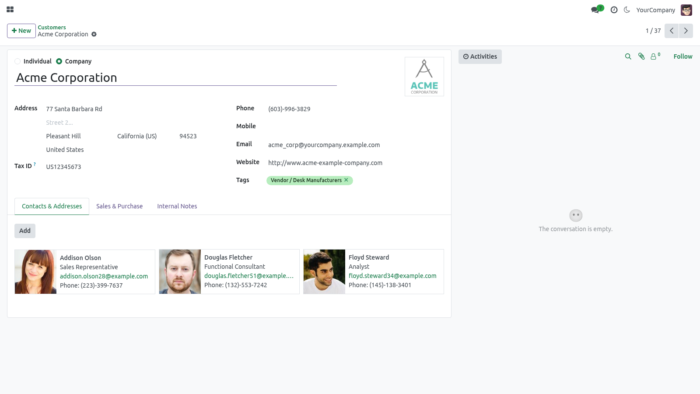Viewport: 700px width, 394px height.
Task: Show followers icon
Action: coord(655,56)
